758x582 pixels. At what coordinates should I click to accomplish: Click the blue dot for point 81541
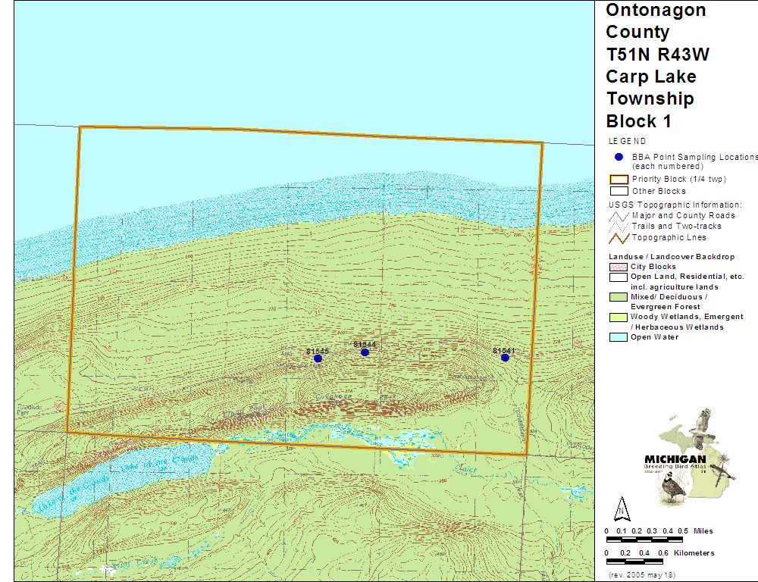coord(505,358)
